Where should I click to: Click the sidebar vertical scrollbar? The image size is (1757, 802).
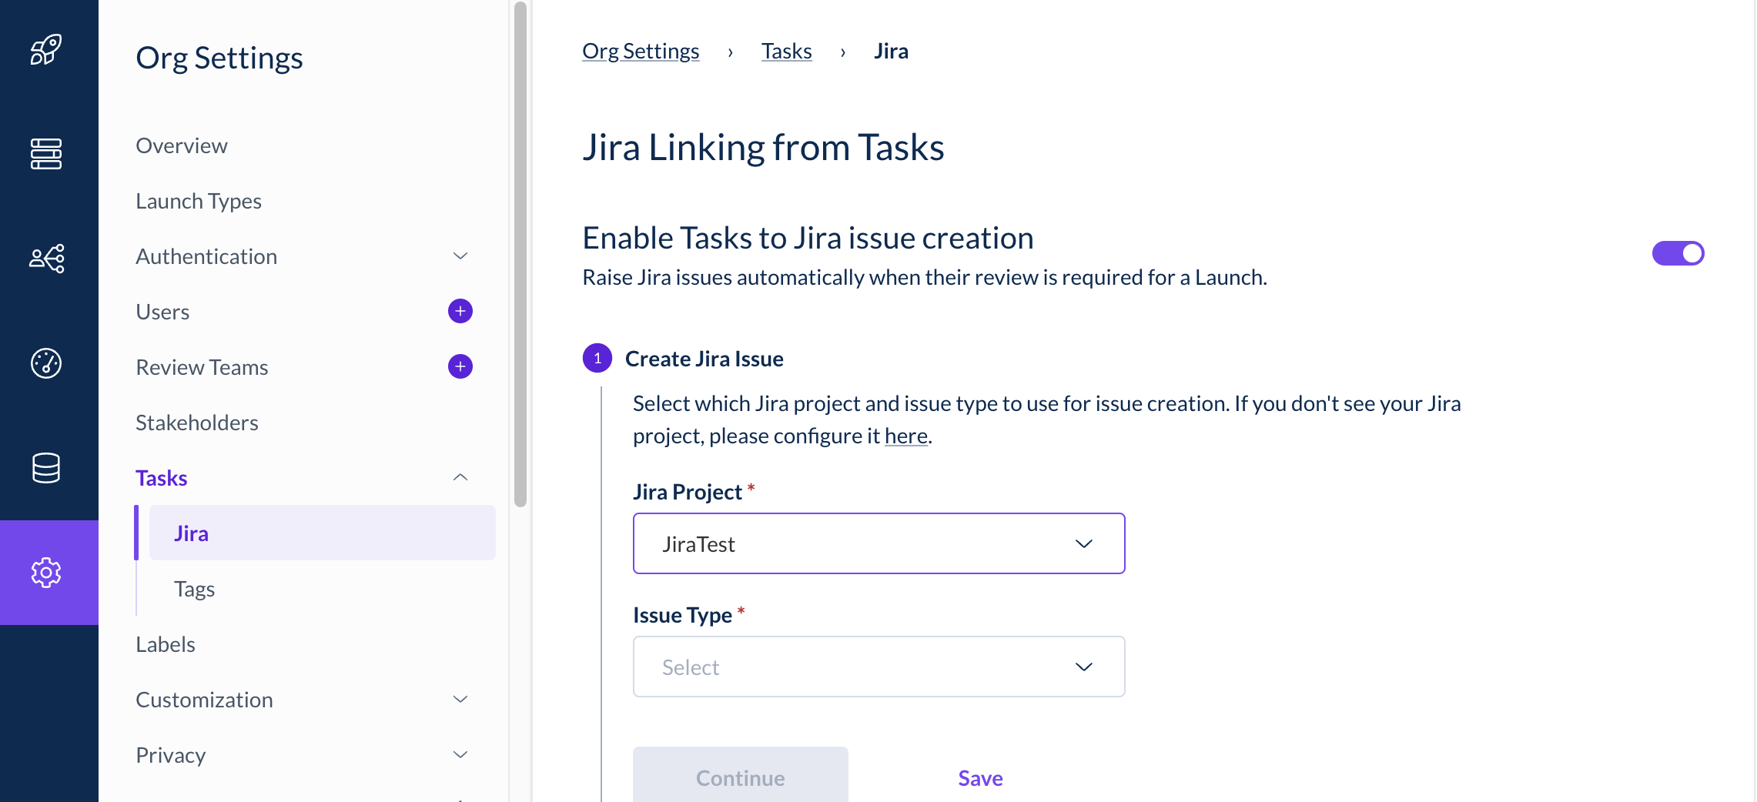point(520,254)
